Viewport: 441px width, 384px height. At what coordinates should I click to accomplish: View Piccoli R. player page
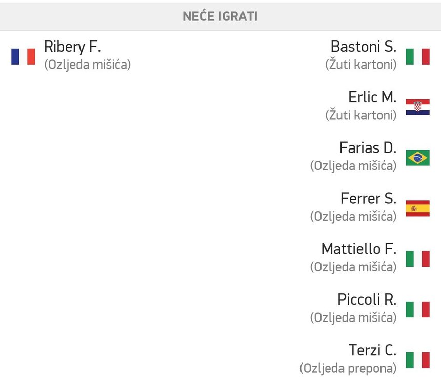[367, 300]
